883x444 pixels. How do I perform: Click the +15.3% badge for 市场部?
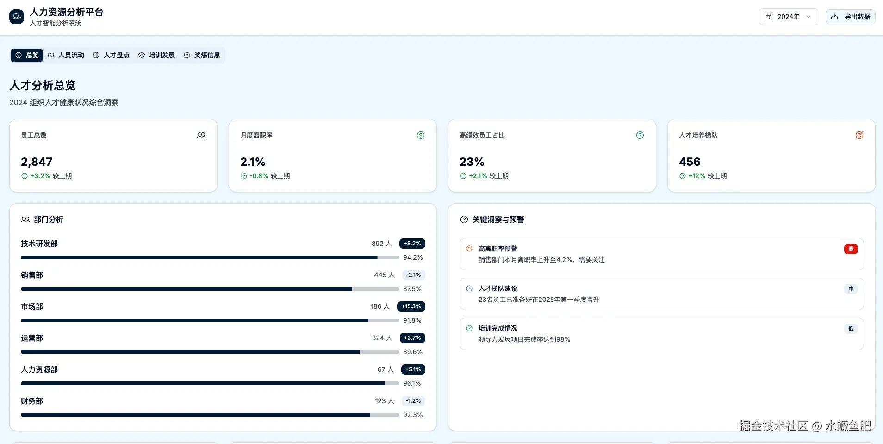tap(411, 306)
